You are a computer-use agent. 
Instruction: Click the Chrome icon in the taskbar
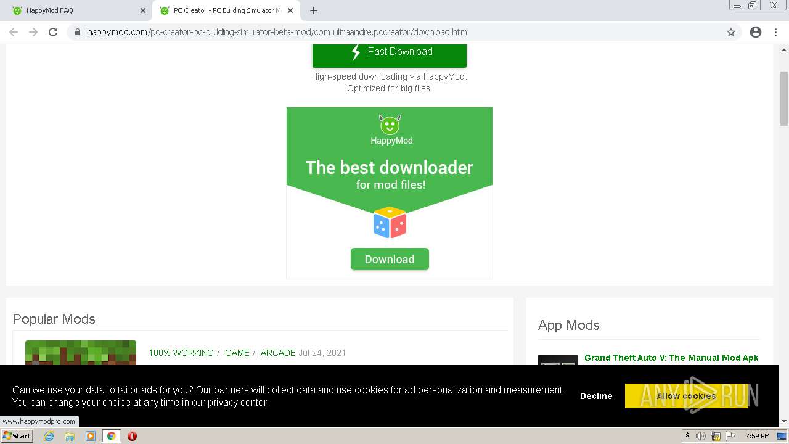111,436
